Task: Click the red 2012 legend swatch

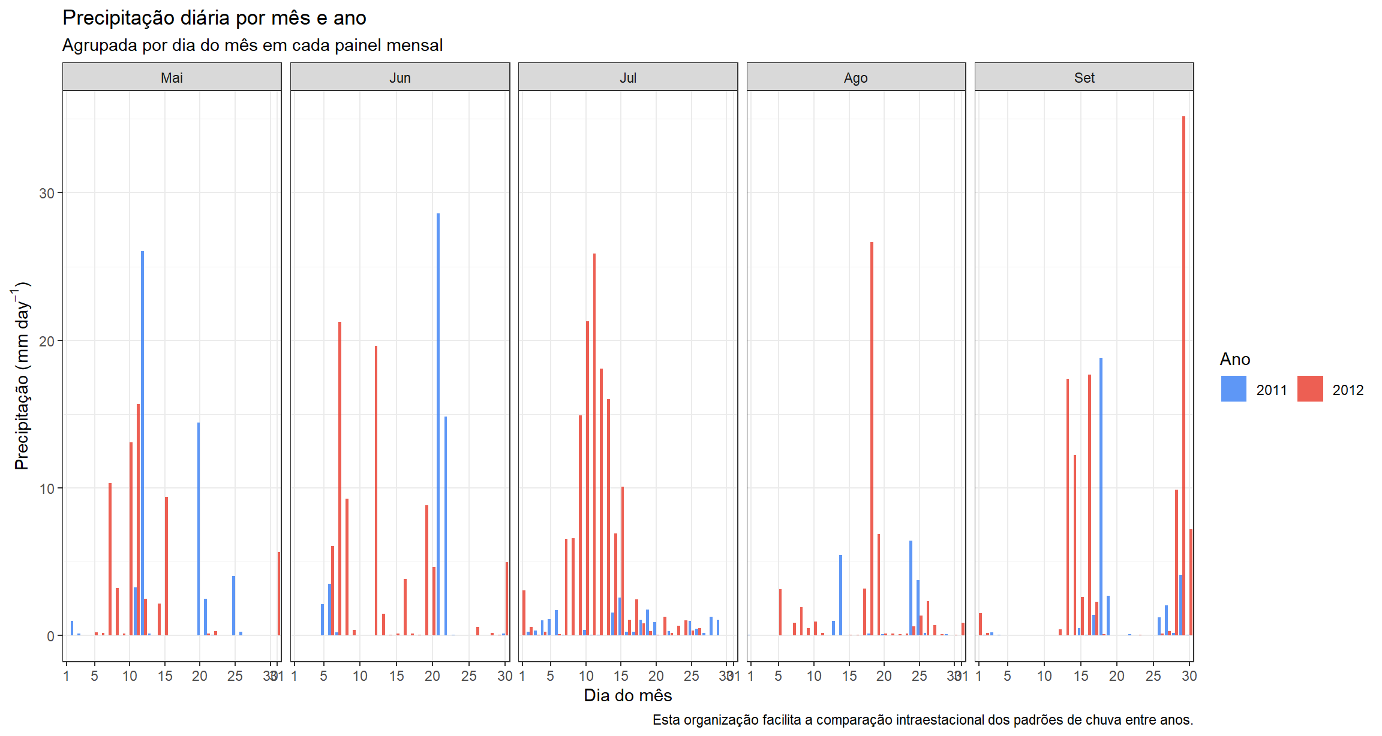Action: tap(1309, 389)
